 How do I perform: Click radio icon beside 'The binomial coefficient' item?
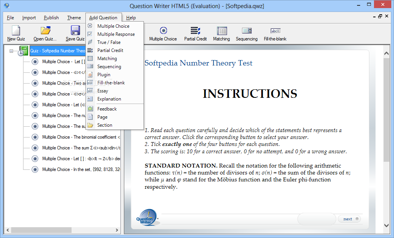[35, 137]
